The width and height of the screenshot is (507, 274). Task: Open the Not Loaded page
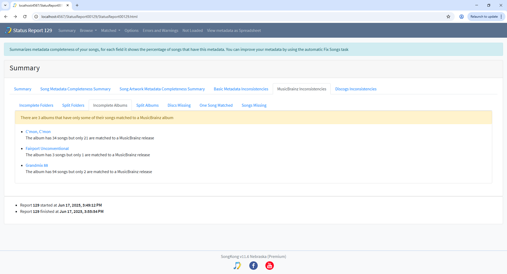(x=193, y=31)
